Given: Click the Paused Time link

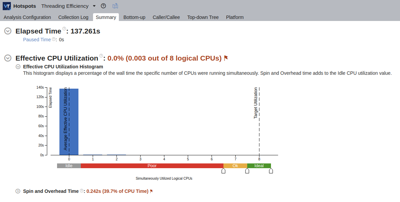Looking at the screenshot, I should [x=37, y=40].
